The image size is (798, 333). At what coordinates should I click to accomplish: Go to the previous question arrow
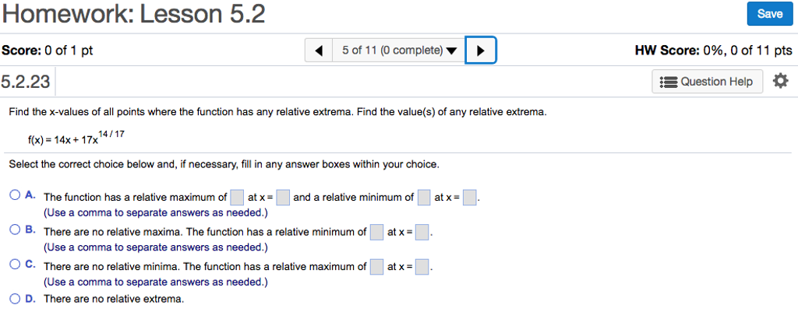[319, 51]
